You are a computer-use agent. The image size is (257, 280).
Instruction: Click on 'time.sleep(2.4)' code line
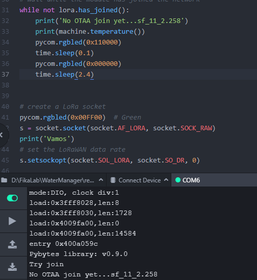(x=65, y=74)
